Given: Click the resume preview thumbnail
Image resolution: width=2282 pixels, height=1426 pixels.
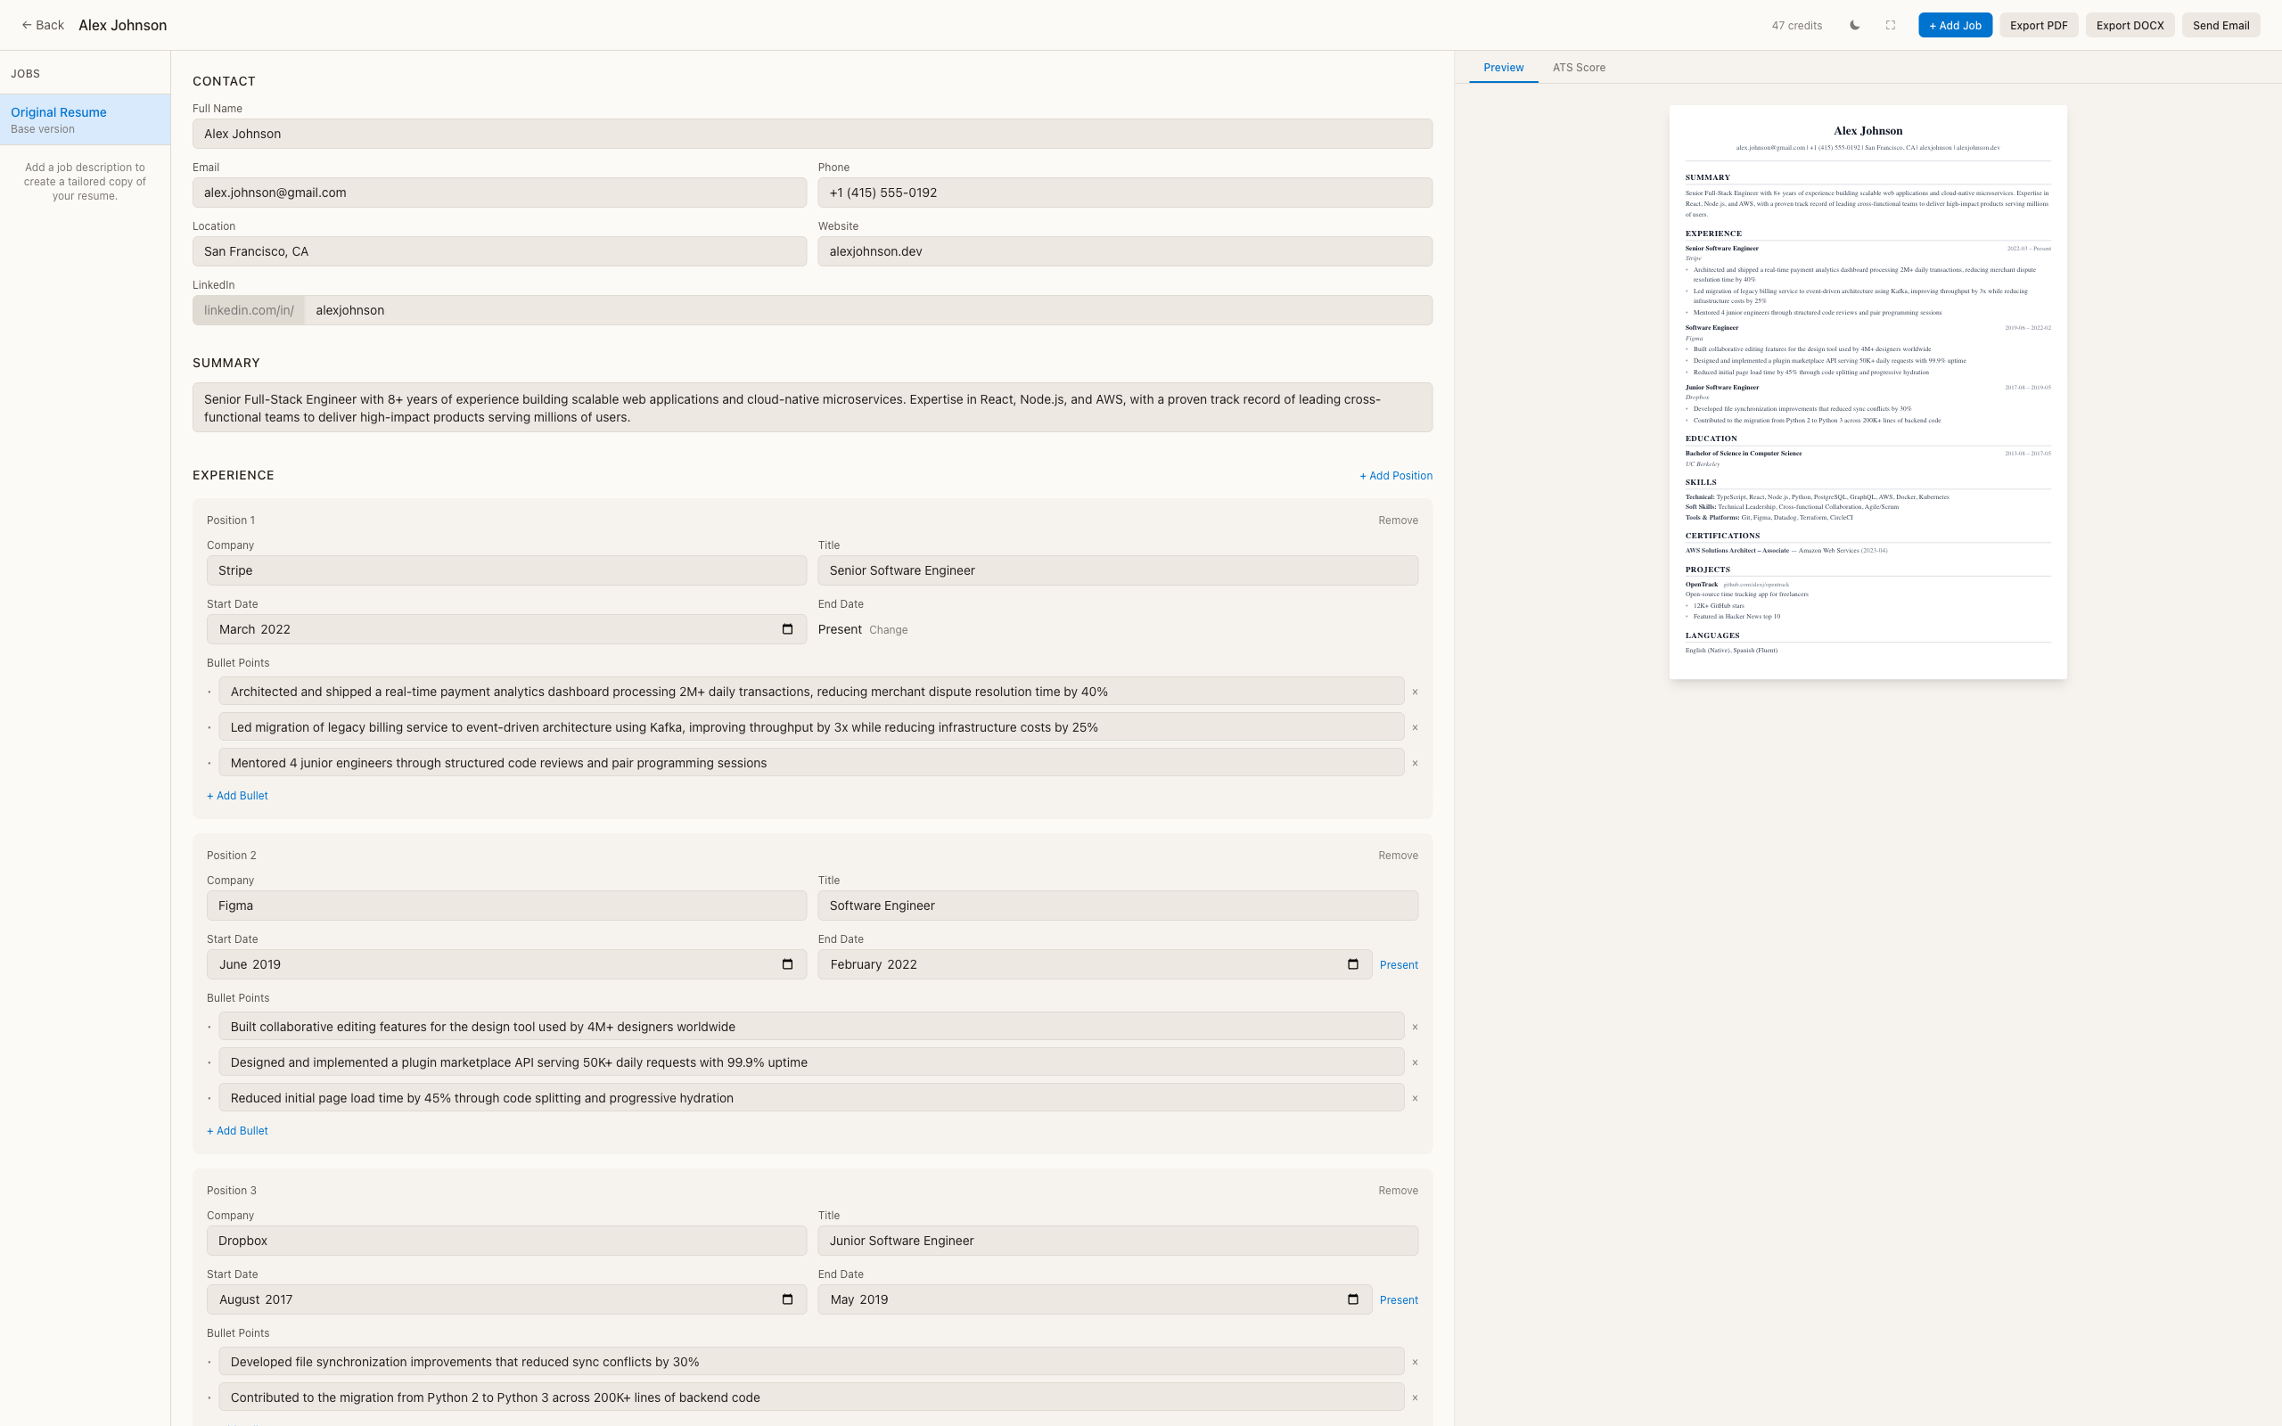Looking at the screenshot, I should click(1868, 392).
